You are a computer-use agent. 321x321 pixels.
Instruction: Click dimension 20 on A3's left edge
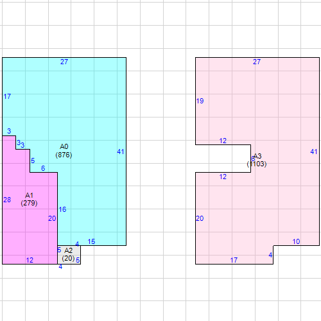[x=200, y=218]
